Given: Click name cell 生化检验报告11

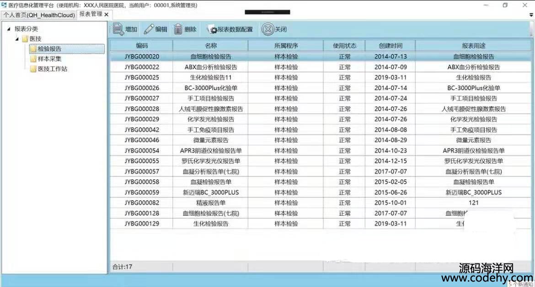Looking at the screenshot, I should (x=210, y=77).
